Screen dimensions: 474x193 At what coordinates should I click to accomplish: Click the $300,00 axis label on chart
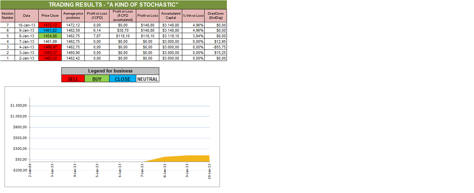(x=20, y=149)
